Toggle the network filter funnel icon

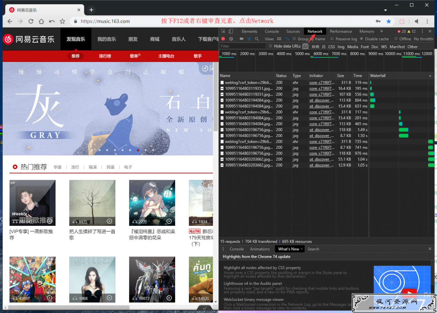249,39
